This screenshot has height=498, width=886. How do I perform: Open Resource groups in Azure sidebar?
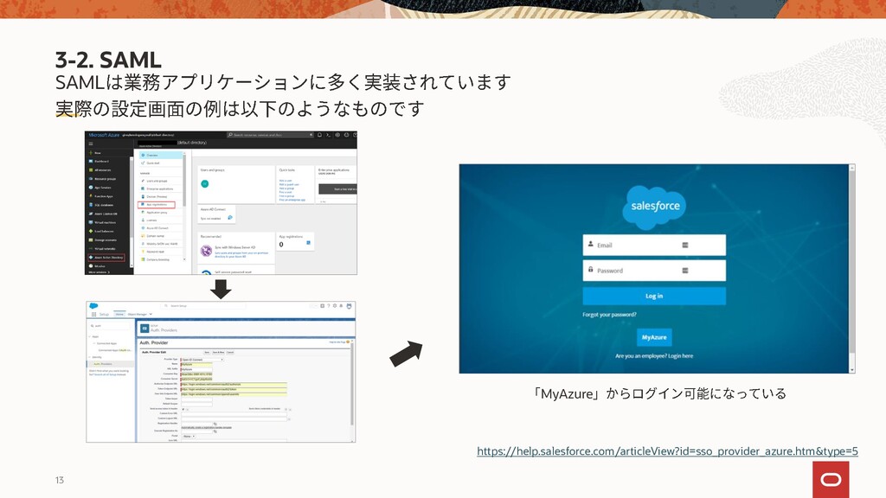102,179
